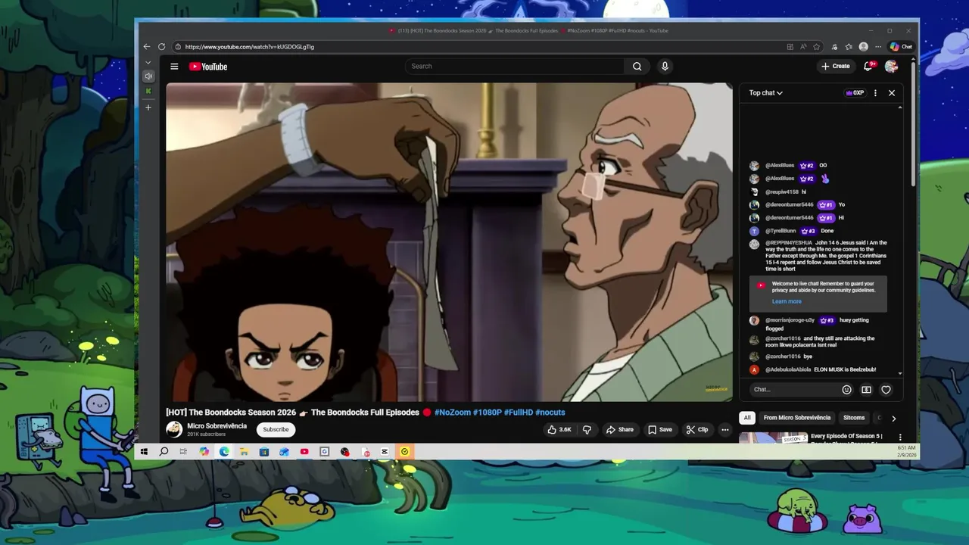Send a heart reaction in chat
Image resolution: width=969 pixels, height=545 pixels.
coord(886,390)
